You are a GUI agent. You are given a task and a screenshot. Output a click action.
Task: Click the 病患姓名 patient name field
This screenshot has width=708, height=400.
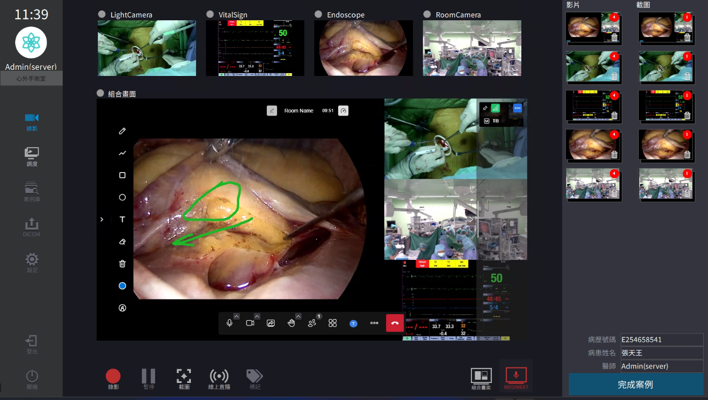pos(661,353)
